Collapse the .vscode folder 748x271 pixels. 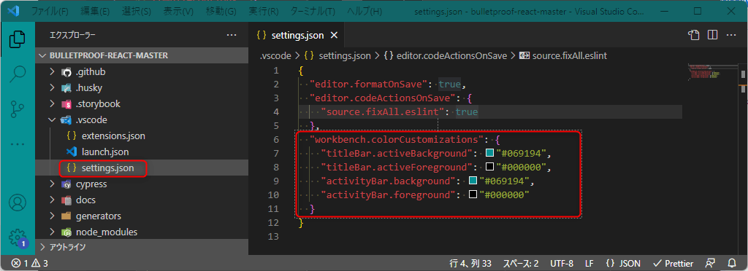(x=141, y=119)
